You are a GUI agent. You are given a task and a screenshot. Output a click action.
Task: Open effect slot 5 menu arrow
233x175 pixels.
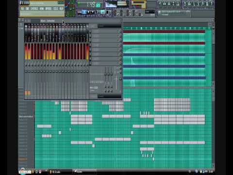[x=90, y=50]
